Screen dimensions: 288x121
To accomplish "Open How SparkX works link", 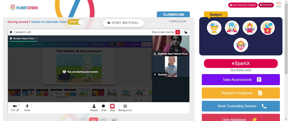I will [241, 70].
